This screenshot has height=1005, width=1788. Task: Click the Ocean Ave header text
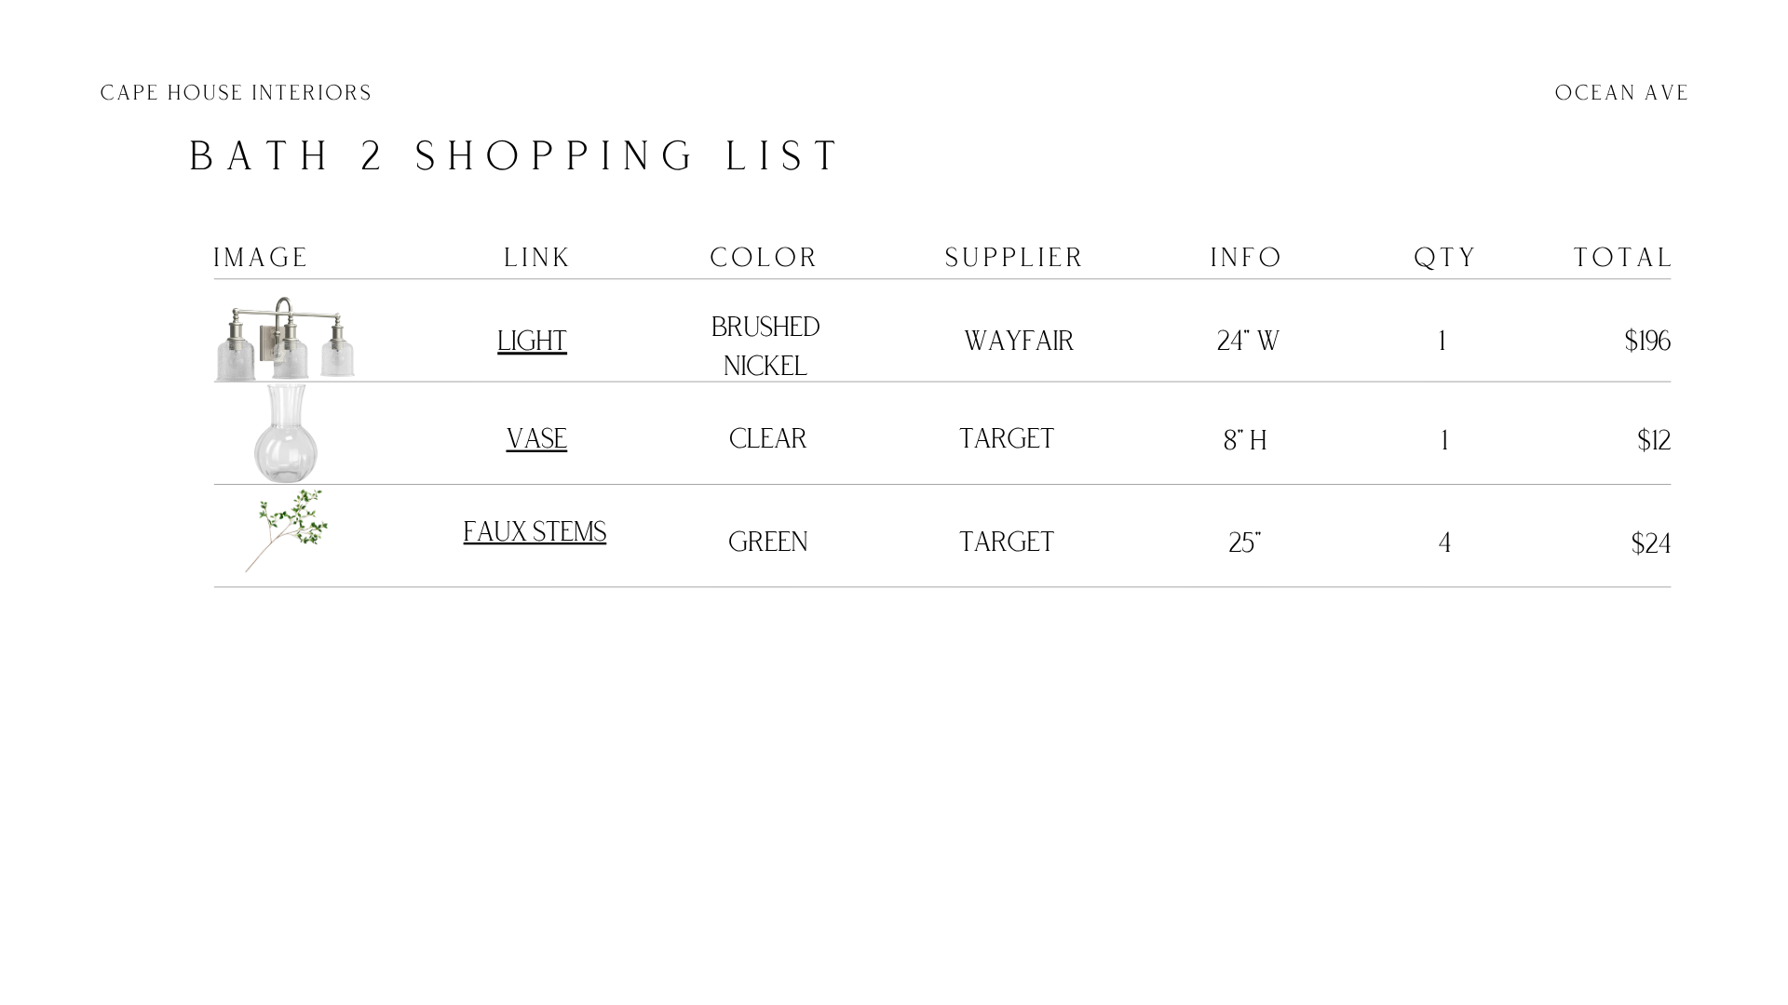pos(1621,93)
